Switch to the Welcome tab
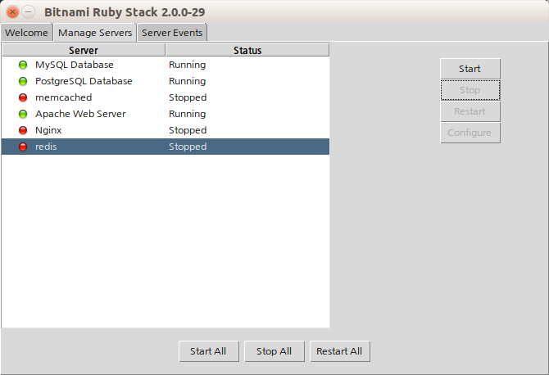The height and width of the screenshot is (375, 549). coord(26,33)
